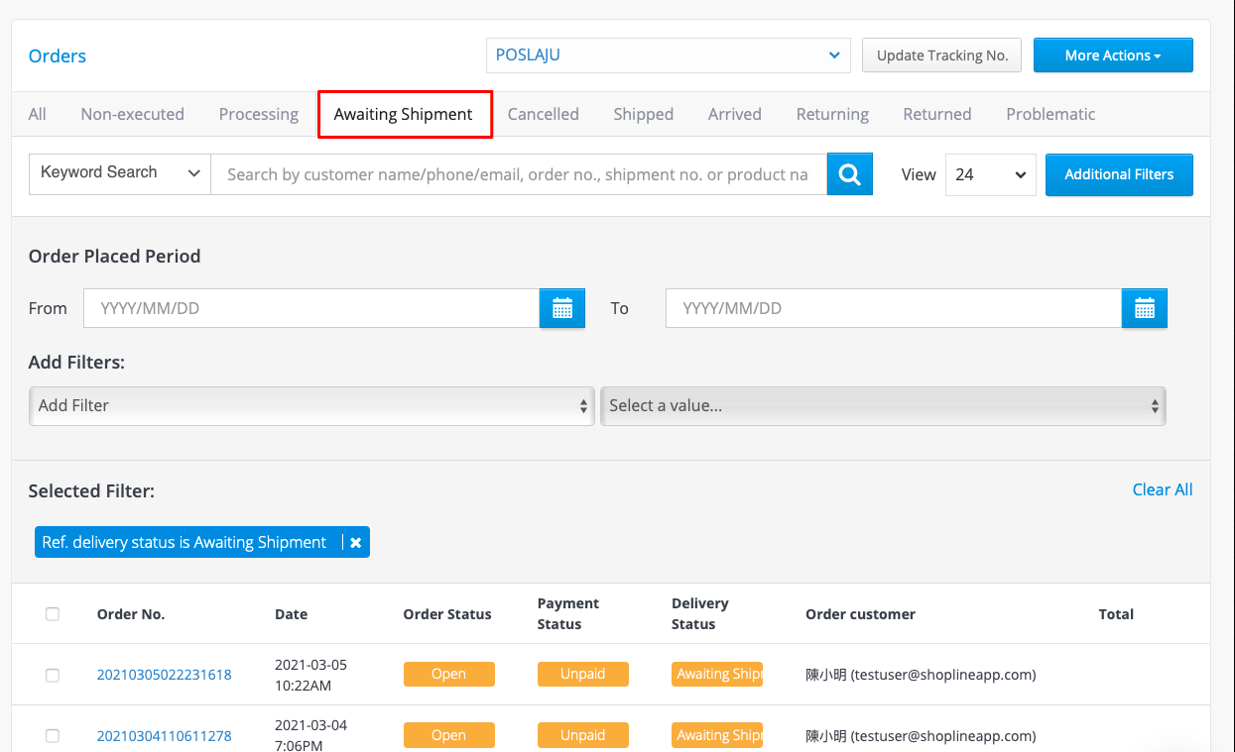The height and width of the screenshot is (752, 1235).
Task: Open order 20210304110611278 link
Action: [x=164, y=736]
